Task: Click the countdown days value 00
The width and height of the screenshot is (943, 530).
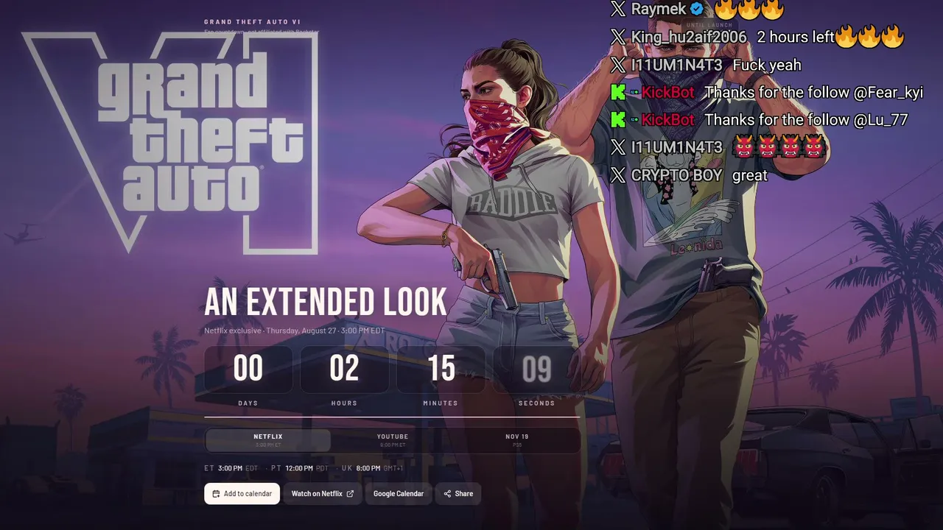Action: 248,369
